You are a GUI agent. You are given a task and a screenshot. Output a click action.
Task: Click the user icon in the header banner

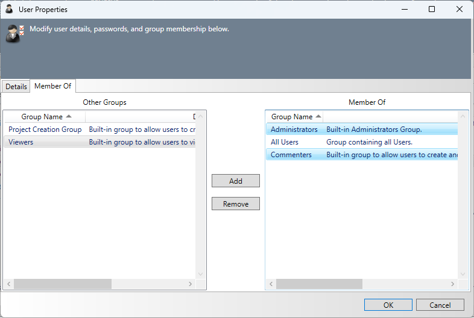click(x=14, y=34)
